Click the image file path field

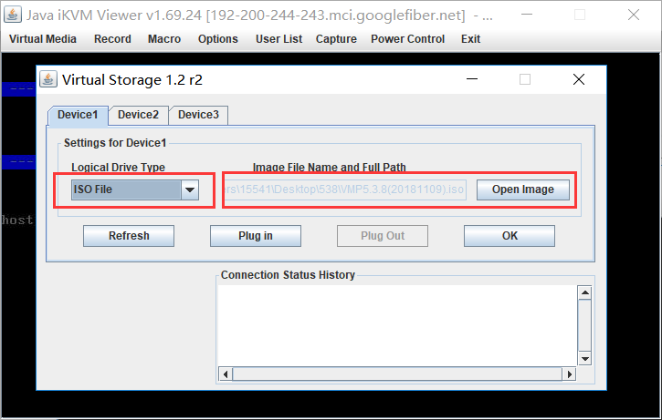345,190
